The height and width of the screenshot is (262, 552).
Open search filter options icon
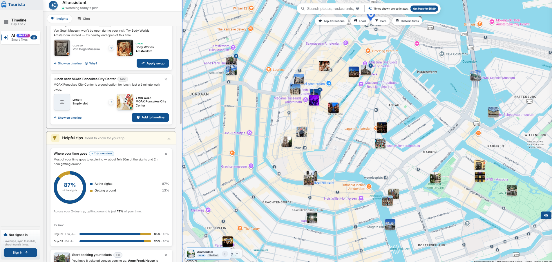tap(357, 9)
